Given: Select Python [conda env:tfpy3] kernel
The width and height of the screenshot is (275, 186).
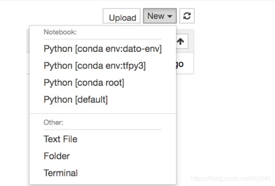Looking at the screenshot, I should [x=95, y=66].
